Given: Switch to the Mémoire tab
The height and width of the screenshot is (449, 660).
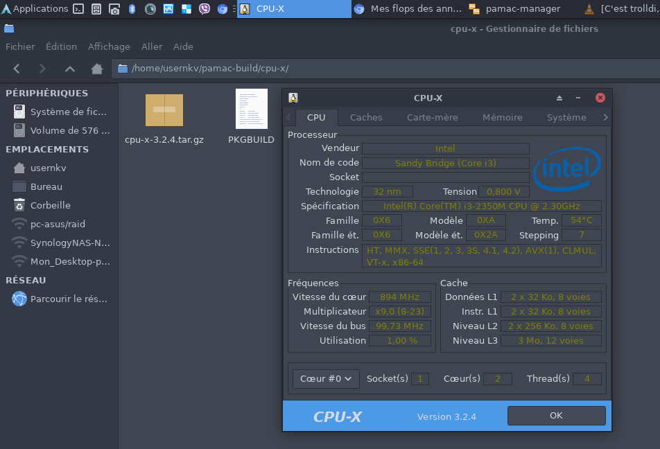Looking at the screenshot, I should click(x=502, y=117).
